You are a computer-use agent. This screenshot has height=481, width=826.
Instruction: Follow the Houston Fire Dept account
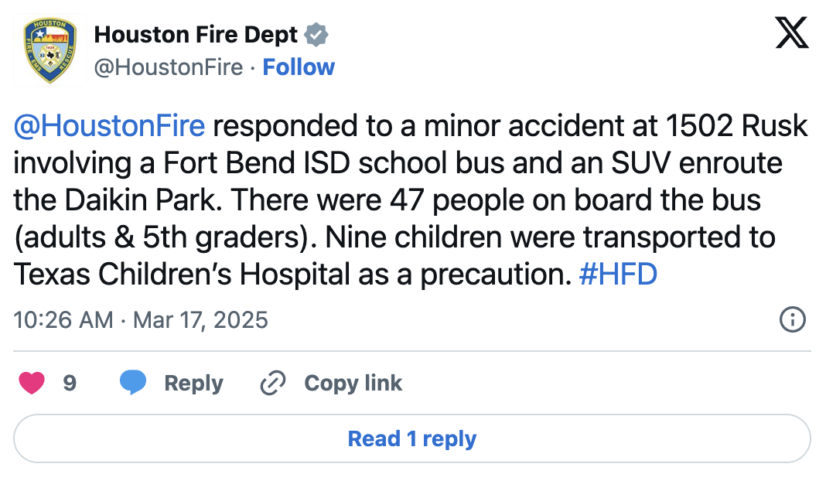coord(299,67)
